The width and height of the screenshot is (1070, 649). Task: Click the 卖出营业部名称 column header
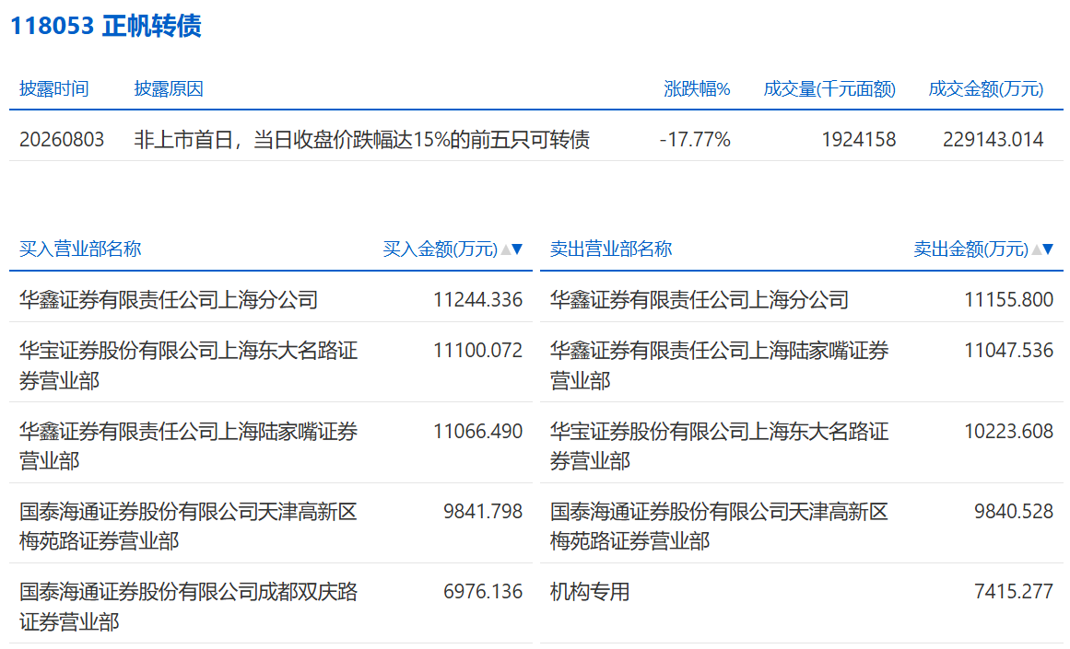point(611,249)
